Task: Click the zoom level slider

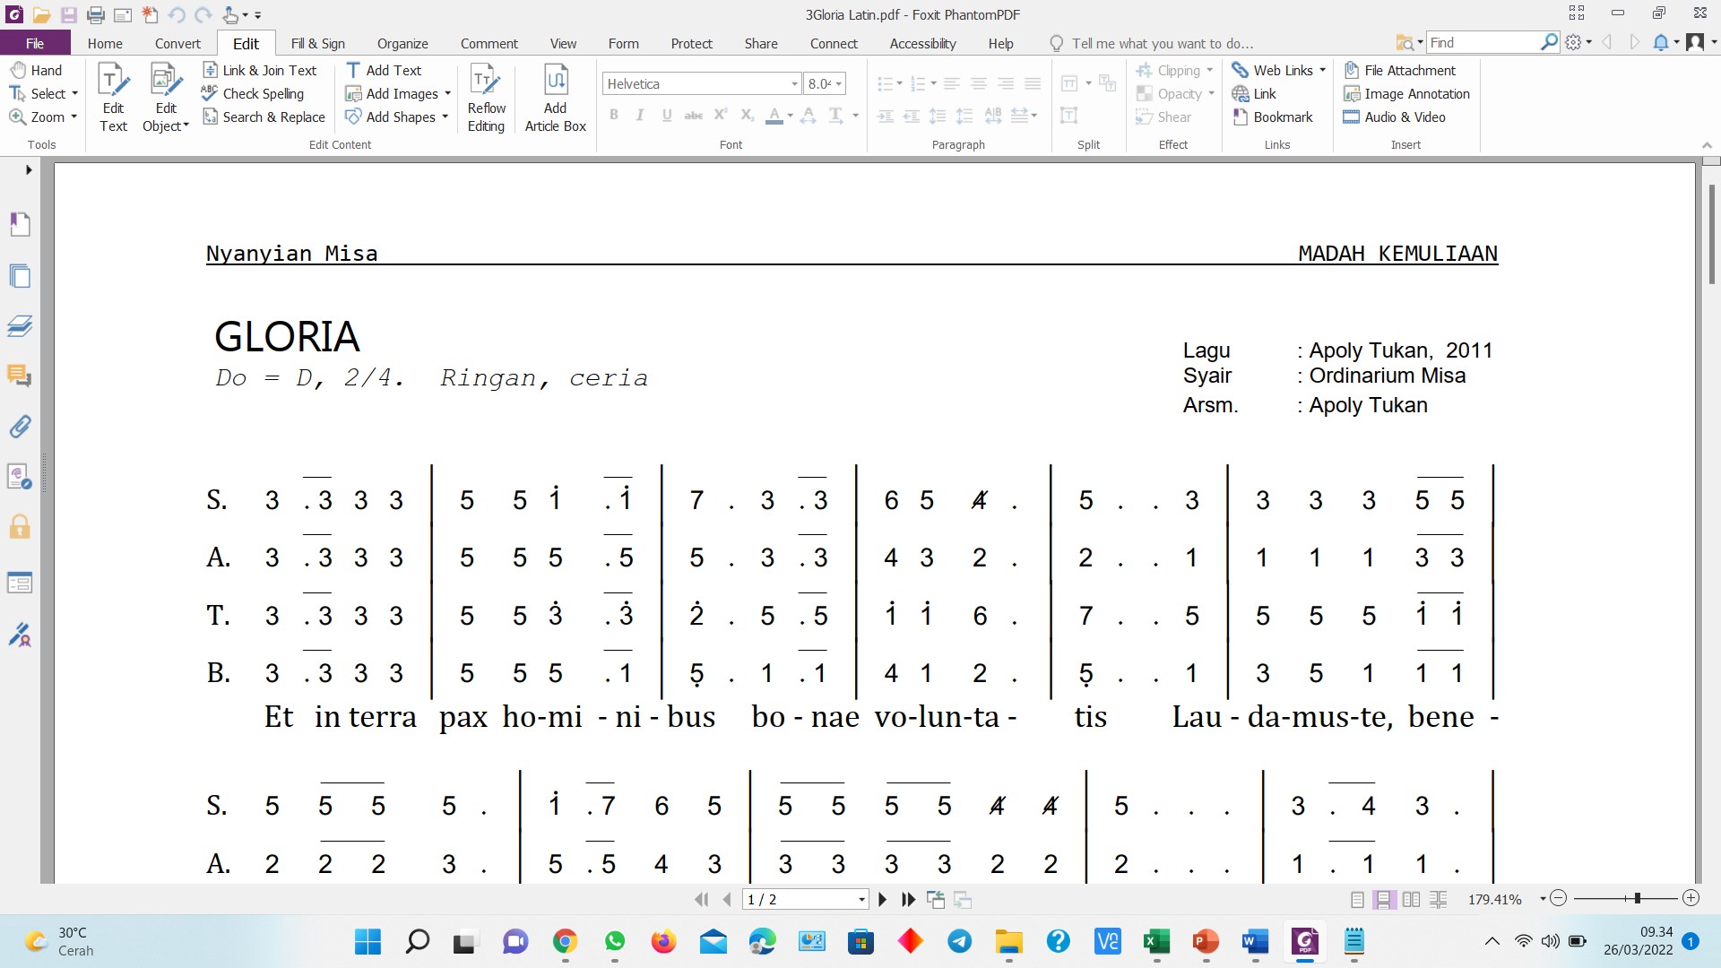Action: [x=1637, y=898]
